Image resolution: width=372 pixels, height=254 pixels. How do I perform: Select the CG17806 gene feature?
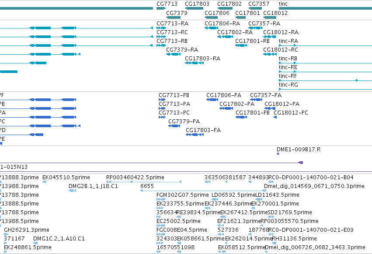(211, 17)
